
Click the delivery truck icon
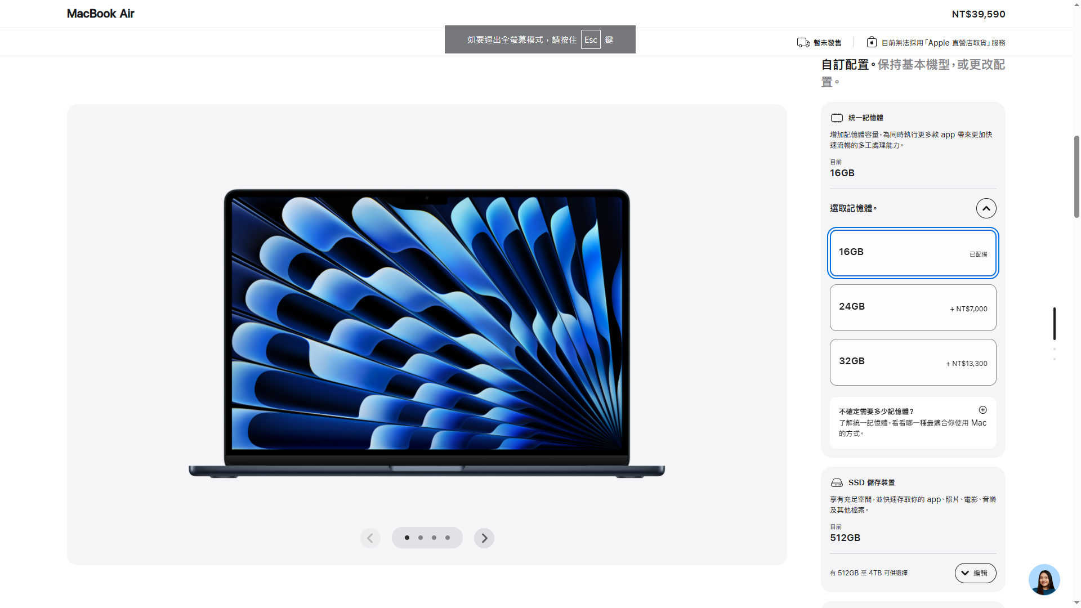pyautogui.click(x=803, y=43)
